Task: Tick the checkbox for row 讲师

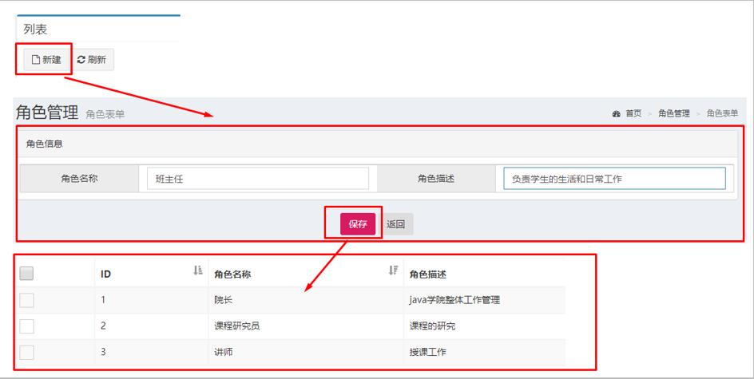Action: pos(26,352)
